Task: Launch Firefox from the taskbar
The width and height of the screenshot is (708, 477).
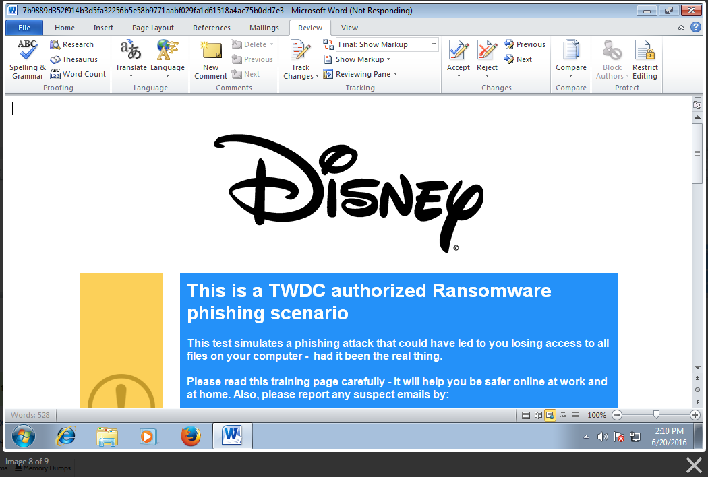Action: click(191, 437)
